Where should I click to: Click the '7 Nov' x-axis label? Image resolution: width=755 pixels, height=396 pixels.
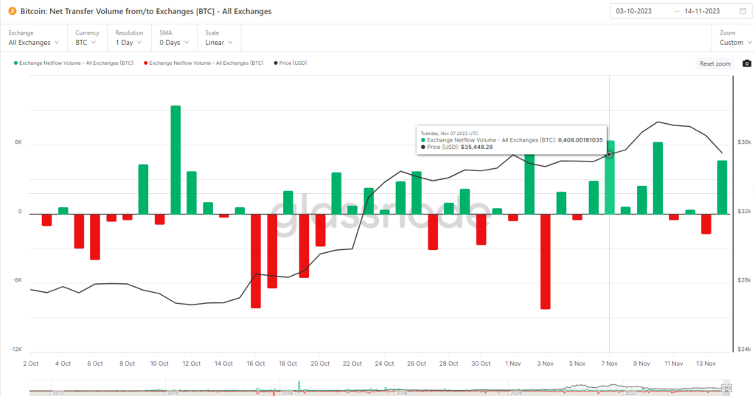pos(609,364)
